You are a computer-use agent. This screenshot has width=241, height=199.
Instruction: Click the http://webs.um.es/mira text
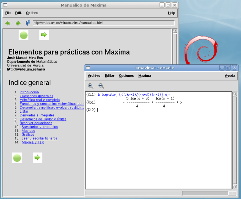click(x=26, y=69)
